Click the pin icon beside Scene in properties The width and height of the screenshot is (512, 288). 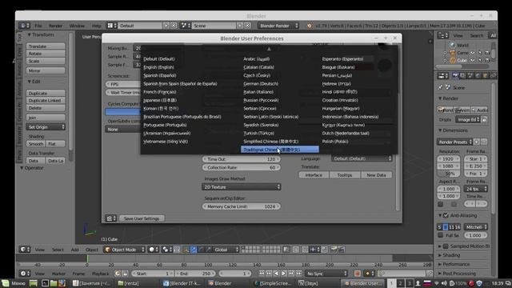tap(440, 87)
